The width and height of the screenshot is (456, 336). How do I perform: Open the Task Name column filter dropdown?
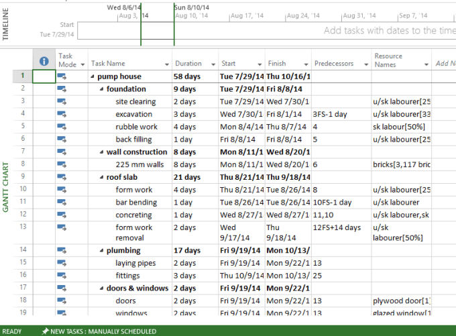(166, 64)
